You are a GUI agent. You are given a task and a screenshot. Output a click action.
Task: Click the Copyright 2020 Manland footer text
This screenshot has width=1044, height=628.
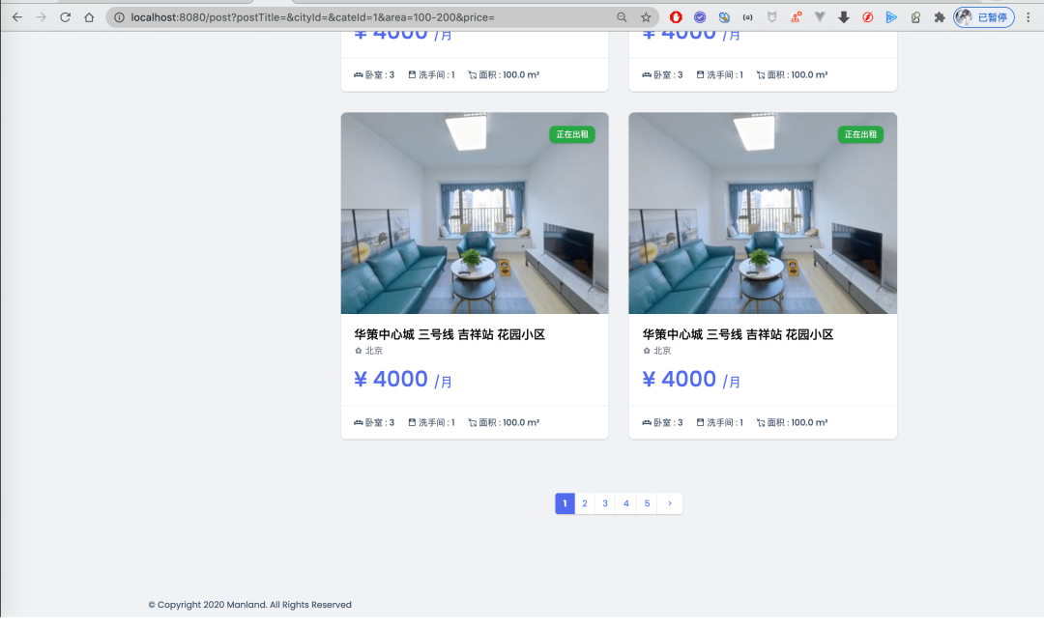[249, 605]
